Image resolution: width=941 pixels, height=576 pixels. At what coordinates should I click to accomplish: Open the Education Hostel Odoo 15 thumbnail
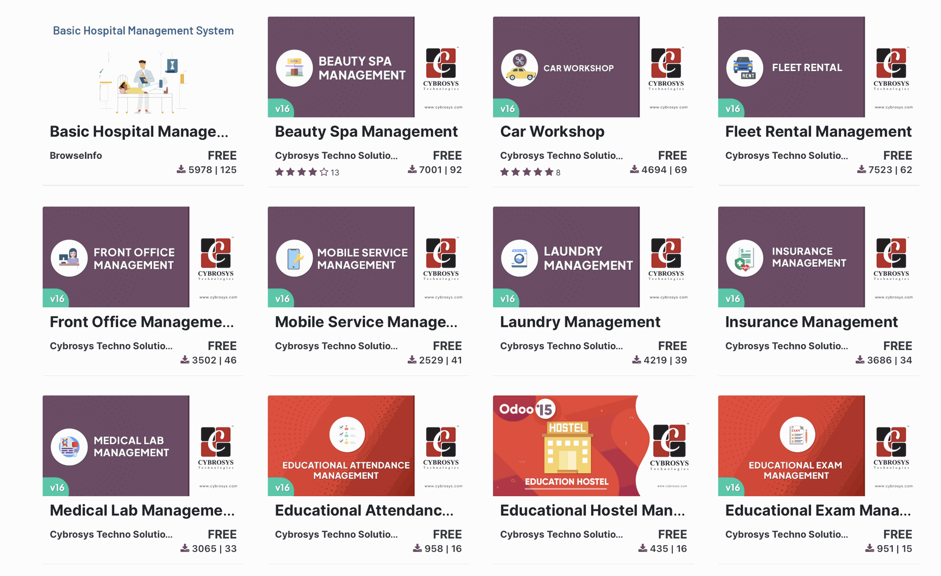pyautogui.click(x=593, y=446)
